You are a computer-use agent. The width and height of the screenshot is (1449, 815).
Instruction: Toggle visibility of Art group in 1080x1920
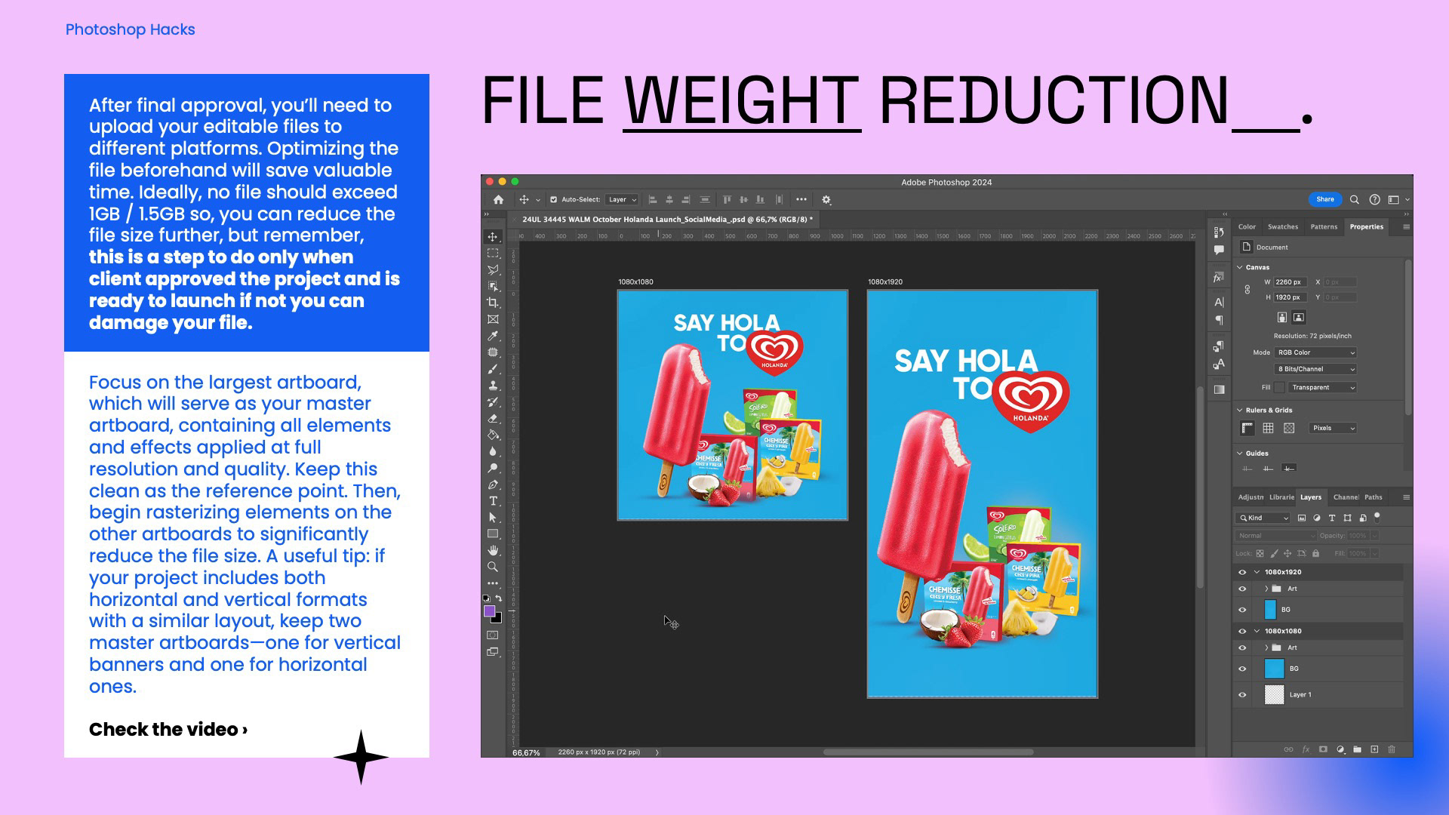pyautogui.click(x=1242, y=589)
